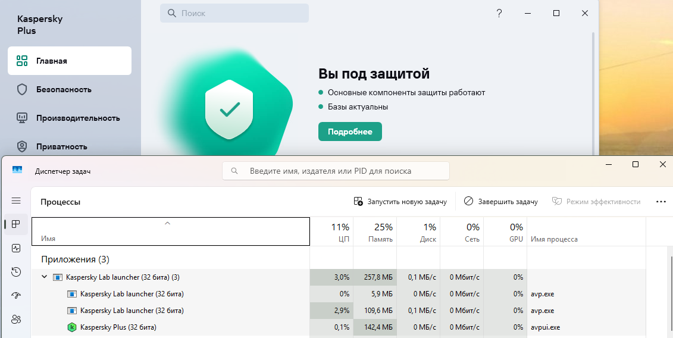Sort processes by Сеть column
The width and height of the screenshot is (673, 338).
[x=462, y=231]
